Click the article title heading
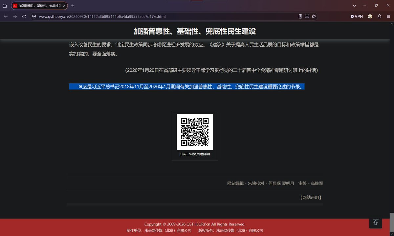The height and width of the screenshot is (236, 394). (x=195, y=31)
